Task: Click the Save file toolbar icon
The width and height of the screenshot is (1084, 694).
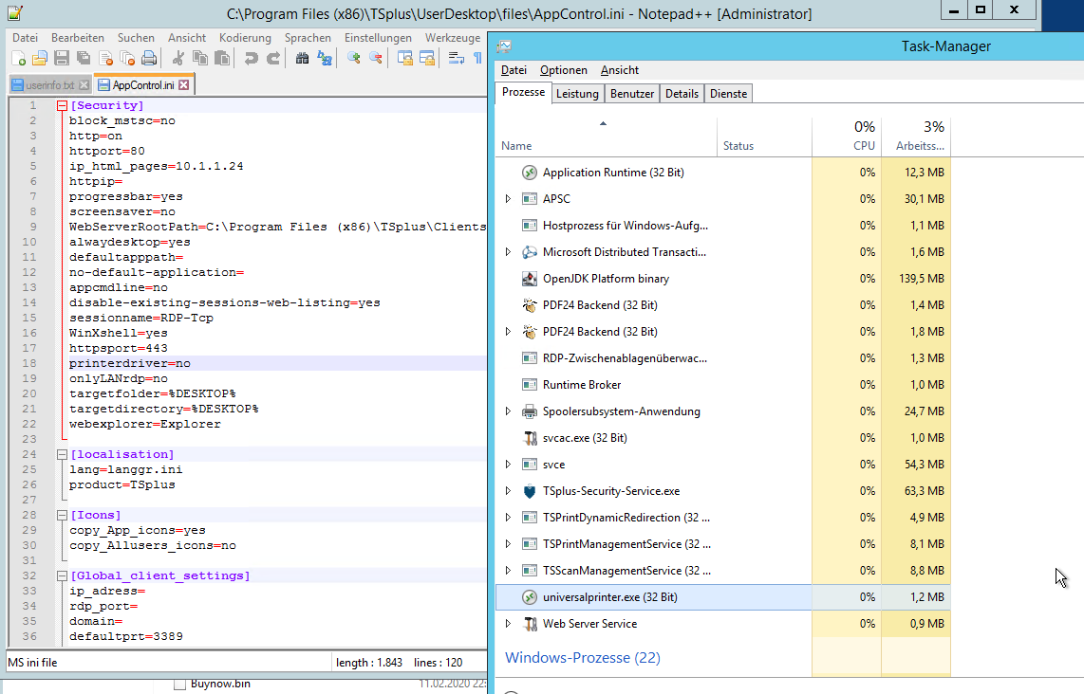Action: (60, 59)
